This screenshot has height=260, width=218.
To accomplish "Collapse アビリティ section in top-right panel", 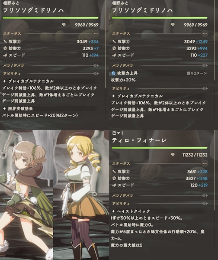I will 205,88.
